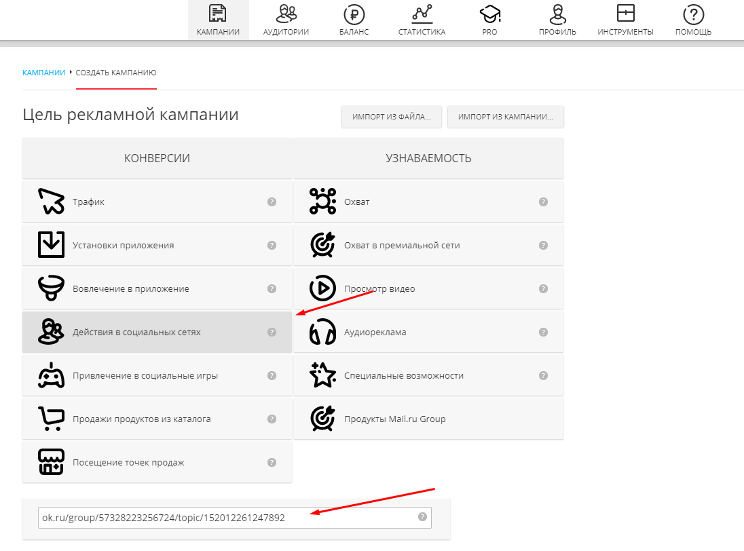The width and height of the screenshot is (744, 551).
Task: Select the Трафик campaign goal
Action: click(x=157, y=202)
